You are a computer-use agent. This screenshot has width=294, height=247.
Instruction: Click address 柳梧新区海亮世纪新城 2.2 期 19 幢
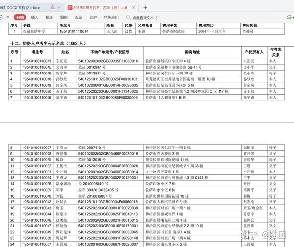pyautogui.click(x=174, y=226)
